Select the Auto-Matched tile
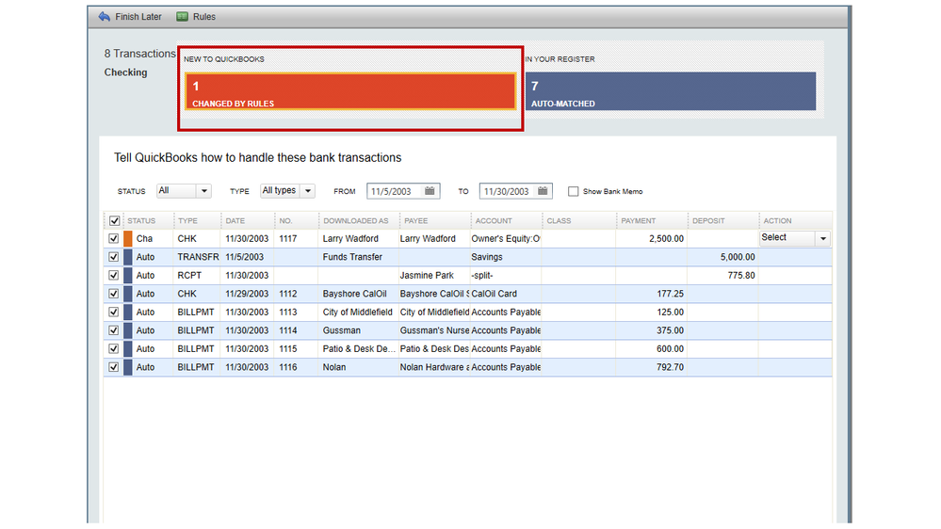 click(x=671, y=91)
